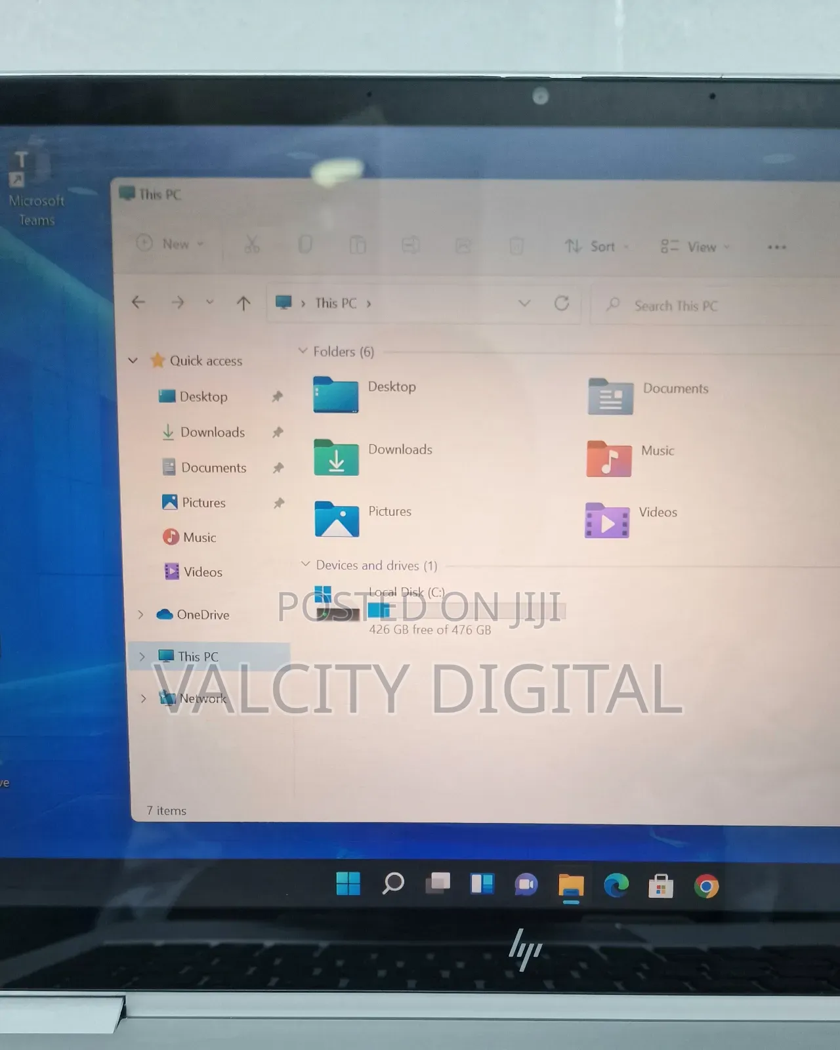Open recent locations dropdown arrow
The height and width of the screenshot is (1050, 840).
[210, 303]
